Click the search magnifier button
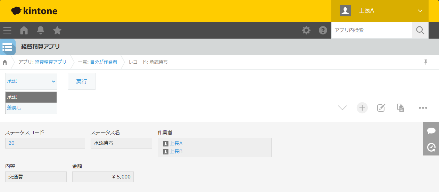The image size is (439, 192). point(420,30)
